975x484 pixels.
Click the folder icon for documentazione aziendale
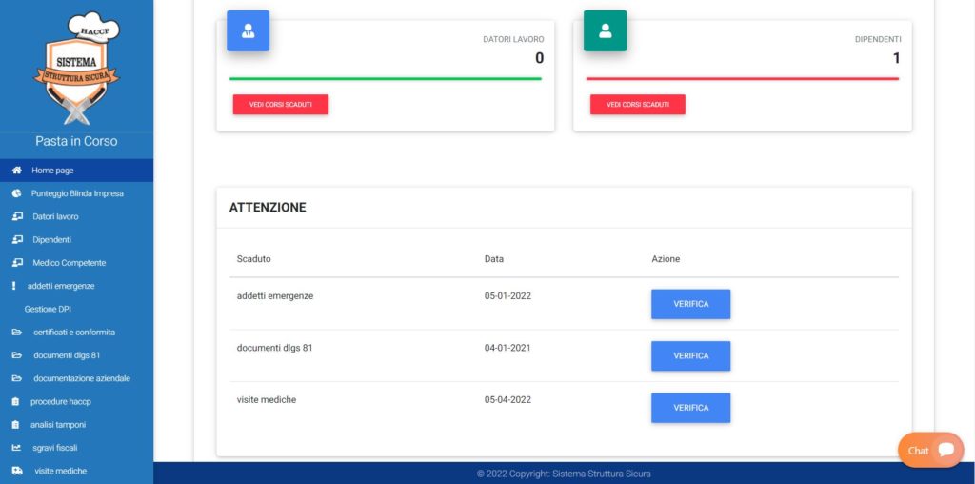(x=17, y=378)
